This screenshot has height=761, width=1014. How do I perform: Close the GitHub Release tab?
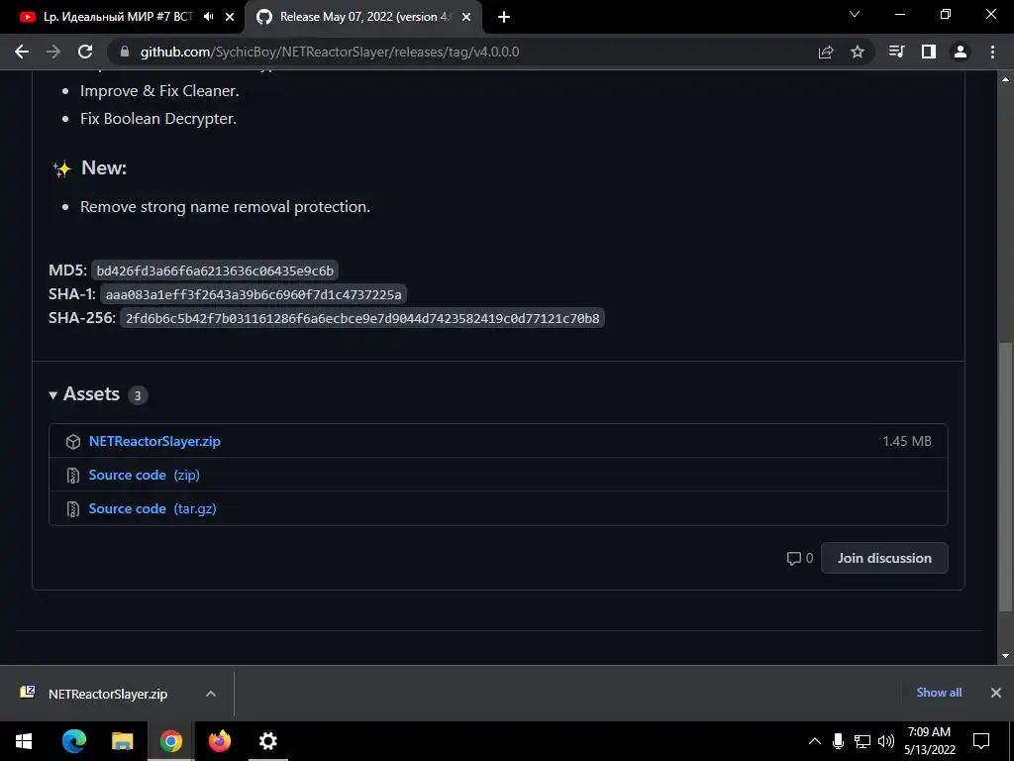[x=466, y=17]
